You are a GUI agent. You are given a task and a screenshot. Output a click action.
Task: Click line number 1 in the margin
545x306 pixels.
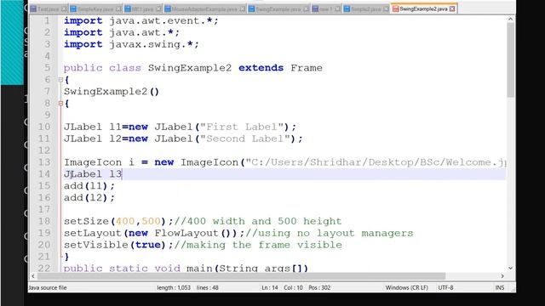click(47, 20)
